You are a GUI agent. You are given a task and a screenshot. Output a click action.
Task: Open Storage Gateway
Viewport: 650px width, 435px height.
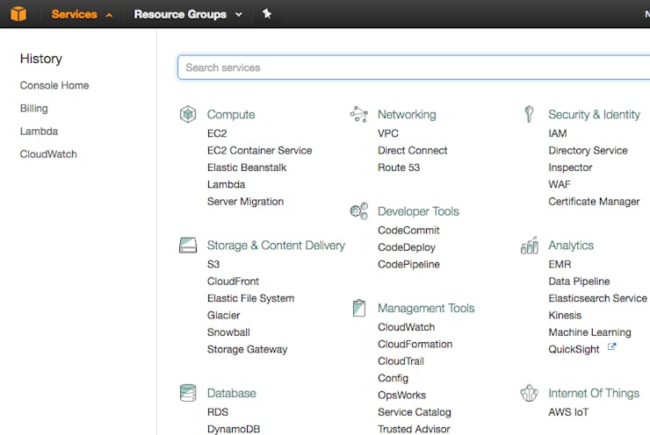coord(247,349)
